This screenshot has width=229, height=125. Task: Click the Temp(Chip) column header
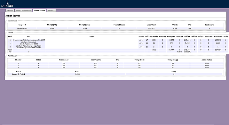tap(173, 60)
